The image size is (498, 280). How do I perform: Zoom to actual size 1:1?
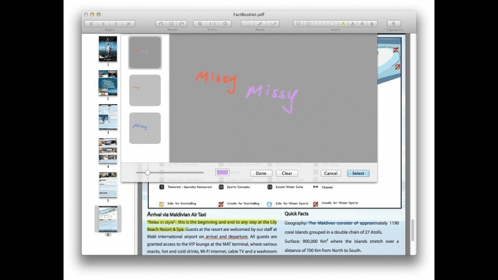coord(213,24)
